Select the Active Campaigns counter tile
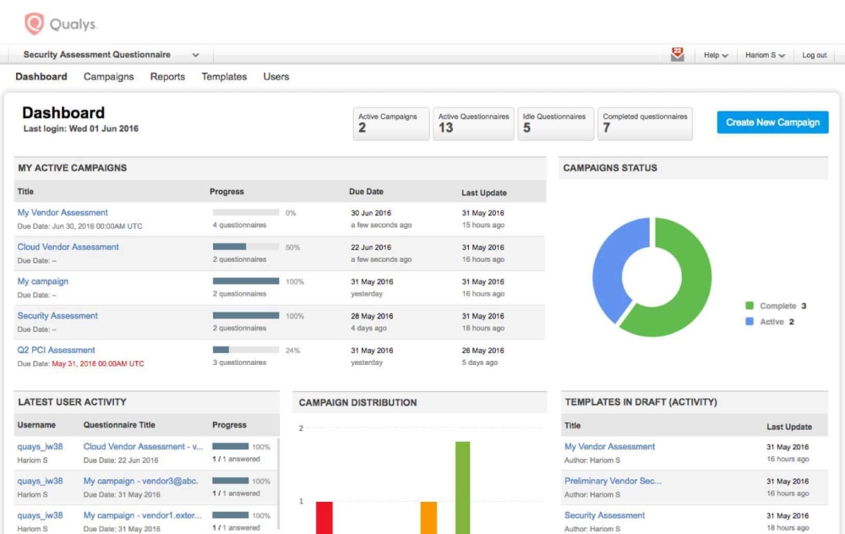 pos(391,124)
